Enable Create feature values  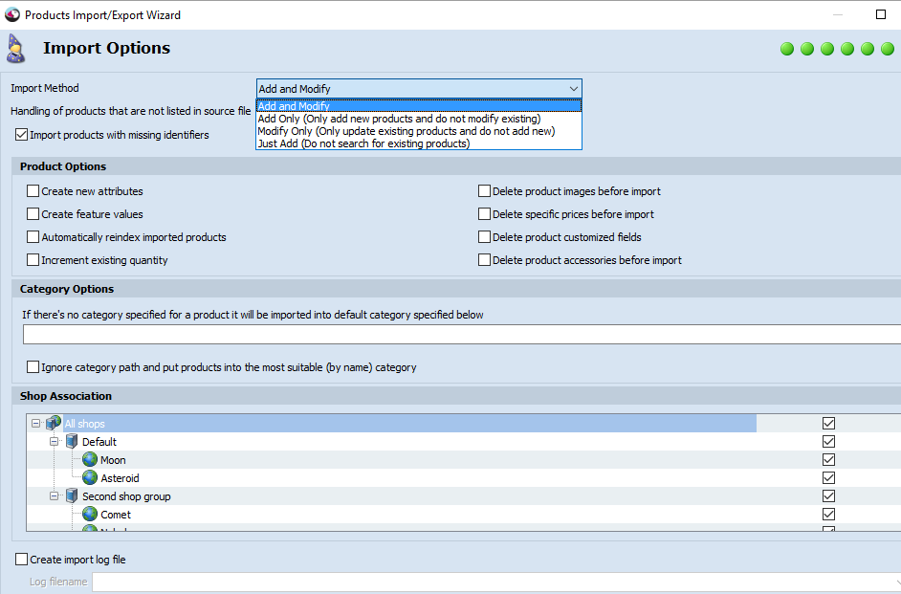[33, 213]
